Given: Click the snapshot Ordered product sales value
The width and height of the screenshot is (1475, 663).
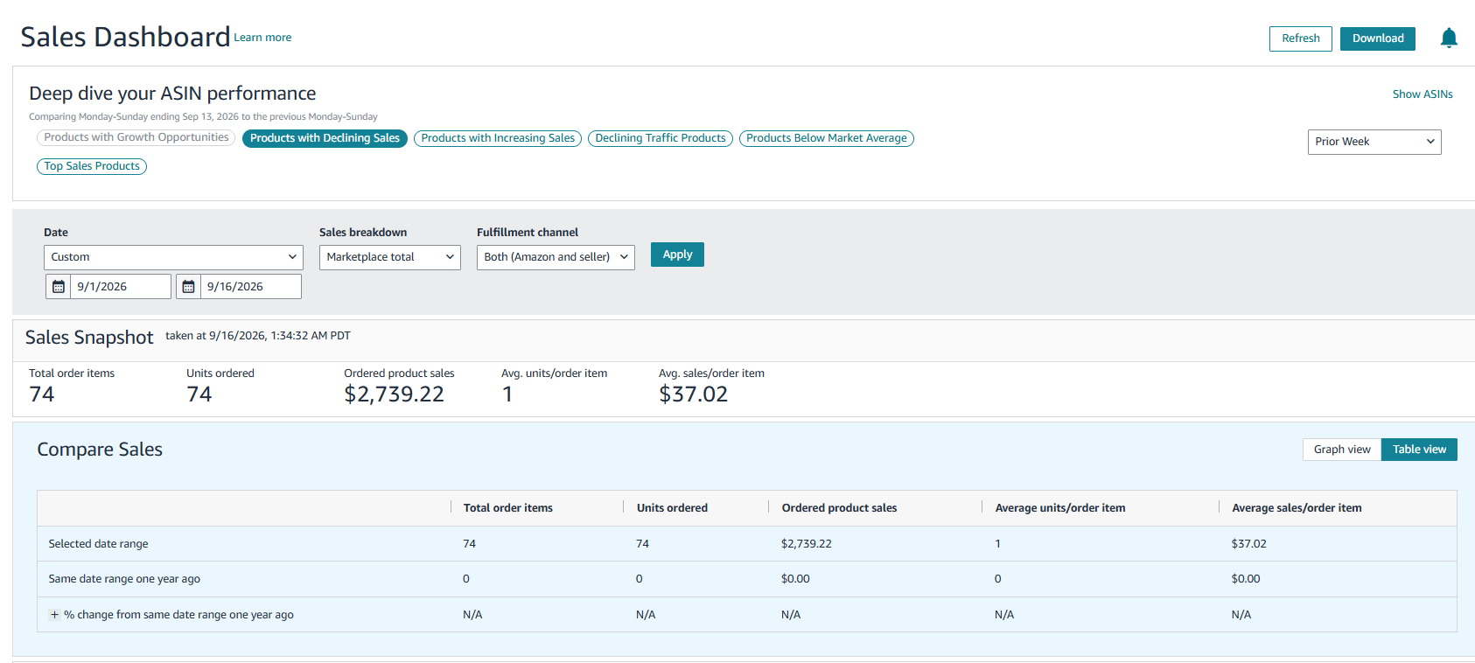Looking at the screenshot, I should 394,394.
